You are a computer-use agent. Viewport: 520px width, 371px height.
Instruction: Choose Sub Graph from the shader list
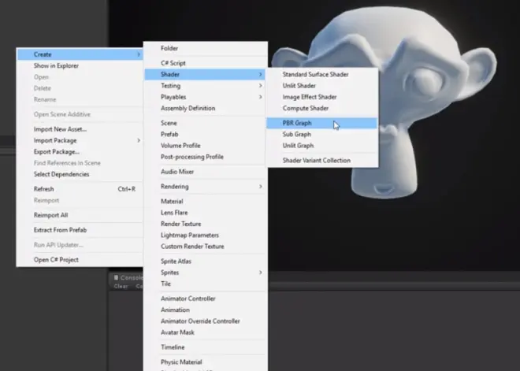coord(321,134)
